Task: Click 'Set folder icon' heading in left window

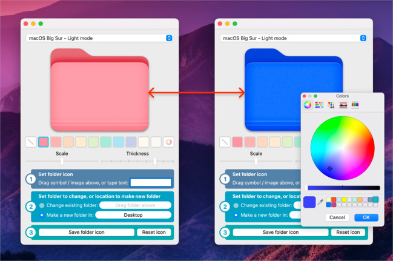Action: pos(56,174)
